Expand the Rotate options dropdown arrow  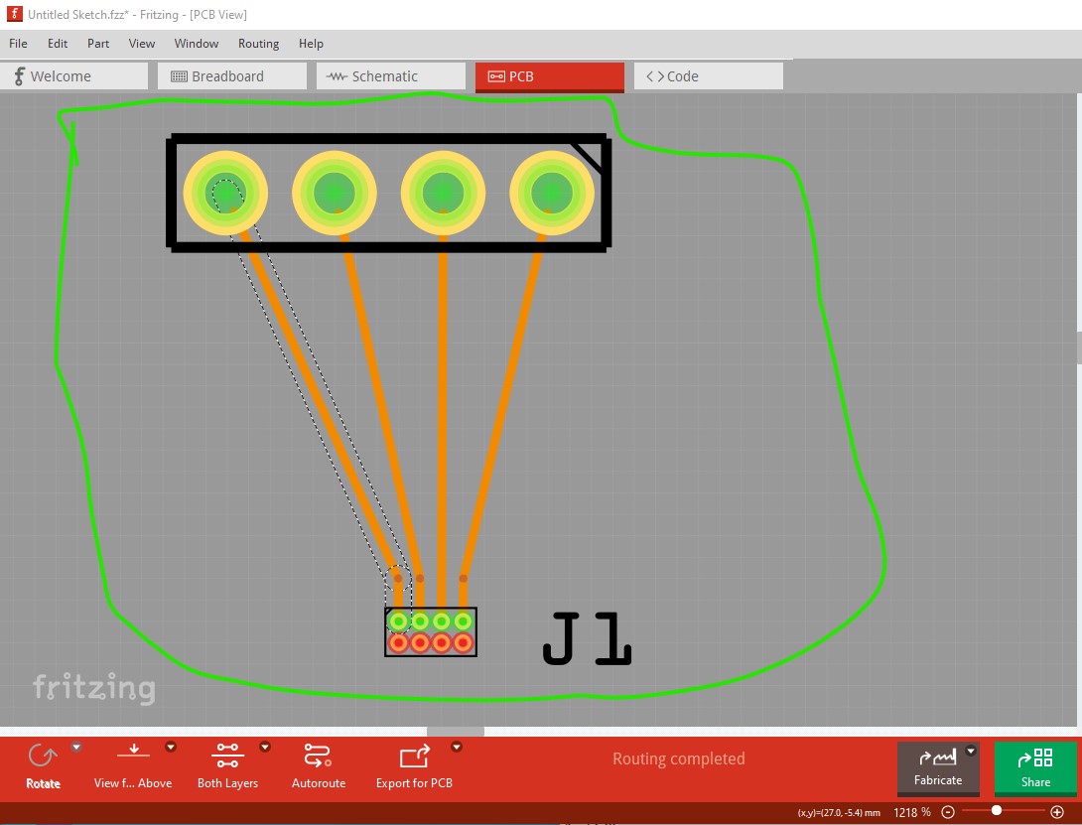click(76, 748)
